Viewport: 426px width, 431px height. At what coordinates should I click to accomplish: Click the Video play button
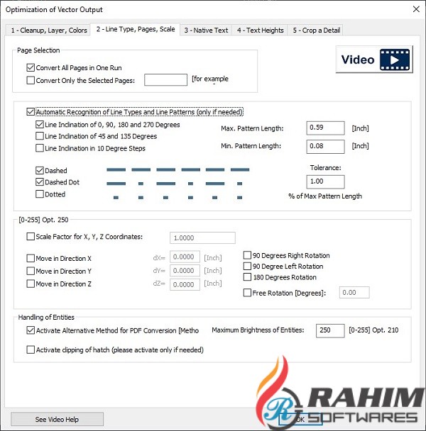[x=374, y=60]
